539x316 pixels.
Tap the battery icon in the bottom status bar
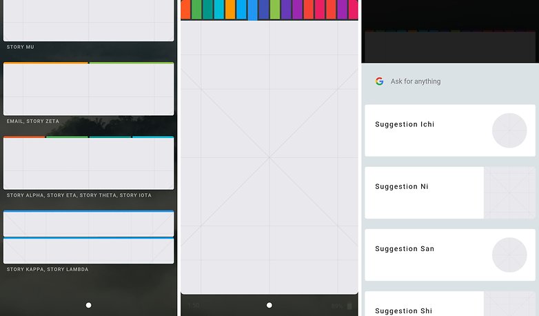click(x=349, y=306)
